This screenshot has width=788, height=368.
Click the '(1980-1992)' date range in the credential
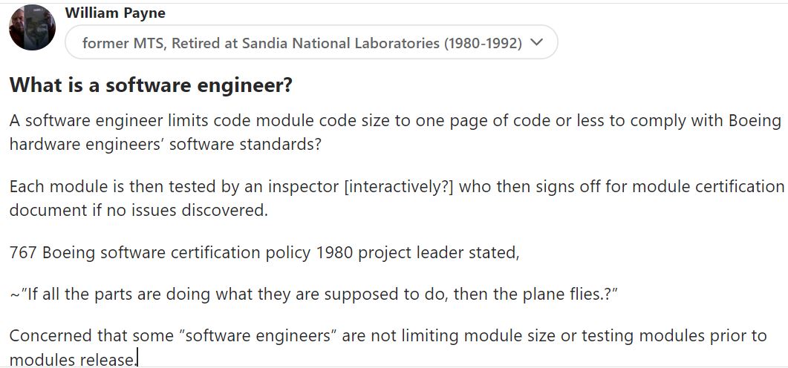click(x=483, y=43)
